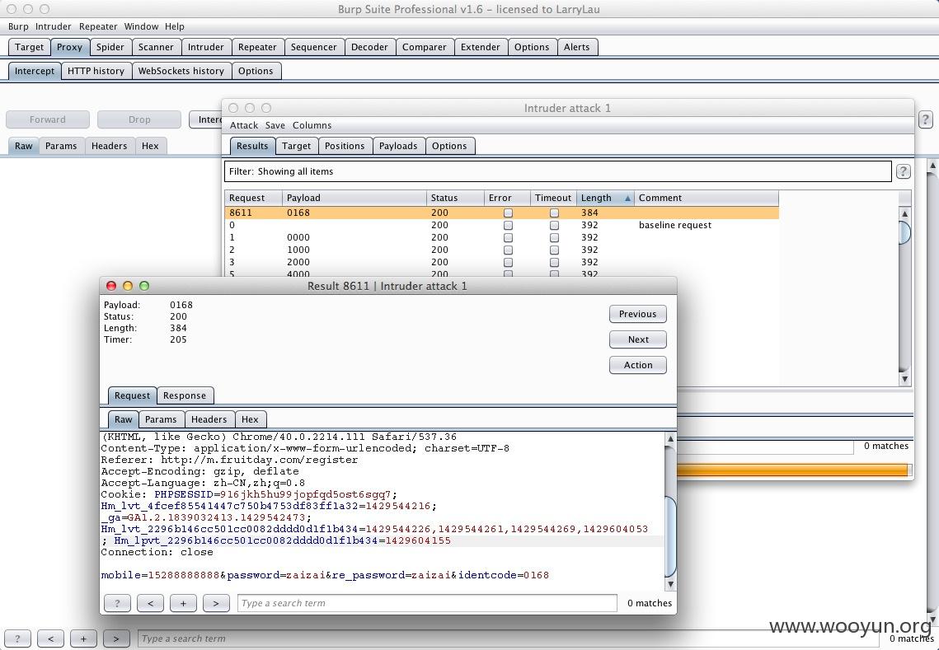The image size is (939, 650).
Task: Open the Intruder menu in the menu bar
Action: (53, 26)
